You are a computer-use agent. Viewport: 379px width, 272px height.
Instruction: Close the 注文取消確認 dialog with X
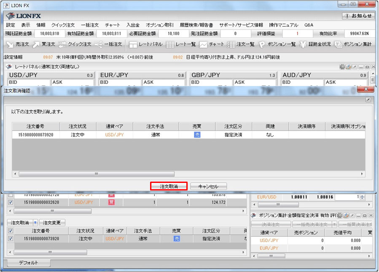click(x=366, y=90)
